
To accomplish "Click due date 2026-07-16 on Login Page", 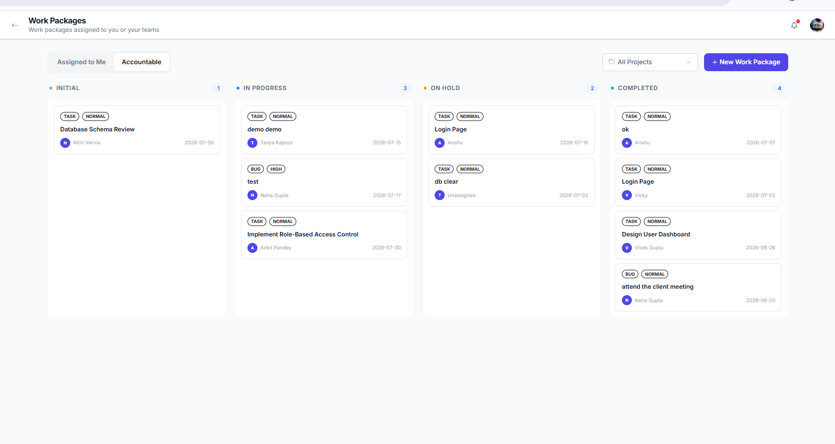I will tap(574, 143).
